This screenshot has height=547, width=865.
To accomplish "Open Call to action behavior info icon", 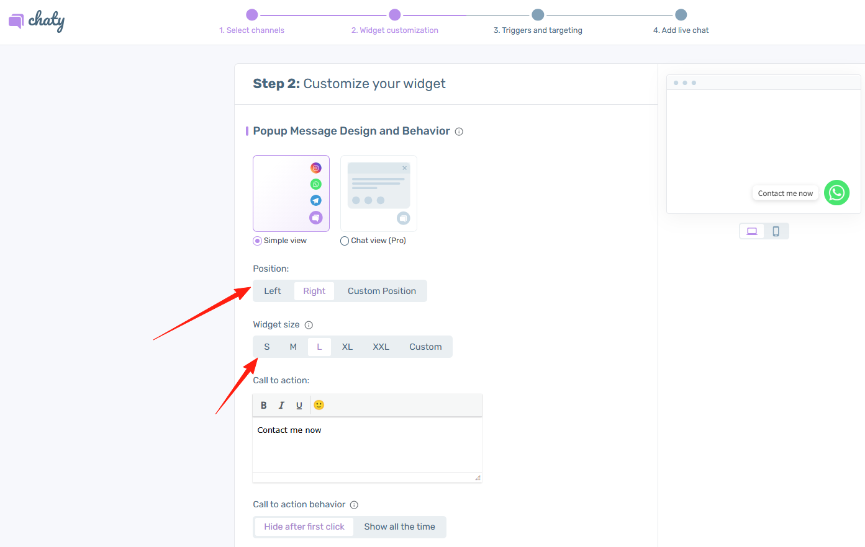I will pos(354,505).
